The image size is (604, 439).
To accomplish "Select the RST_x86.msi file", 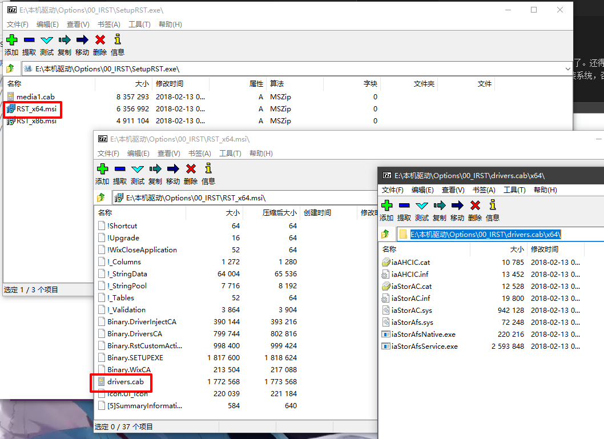I will (x=36, y=120).
